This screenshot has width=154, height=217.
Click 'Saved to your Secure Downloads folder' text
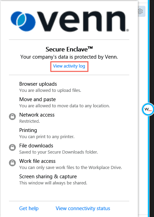coord(58,152)
